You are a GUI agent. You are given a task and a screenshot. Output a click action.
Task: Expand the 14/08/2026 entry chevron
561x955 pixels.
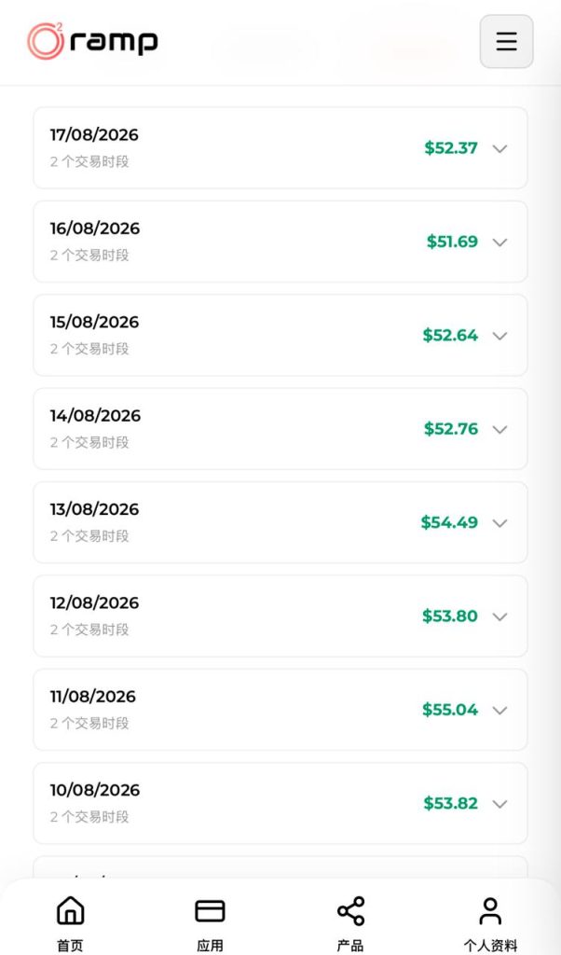click(499, 429)
